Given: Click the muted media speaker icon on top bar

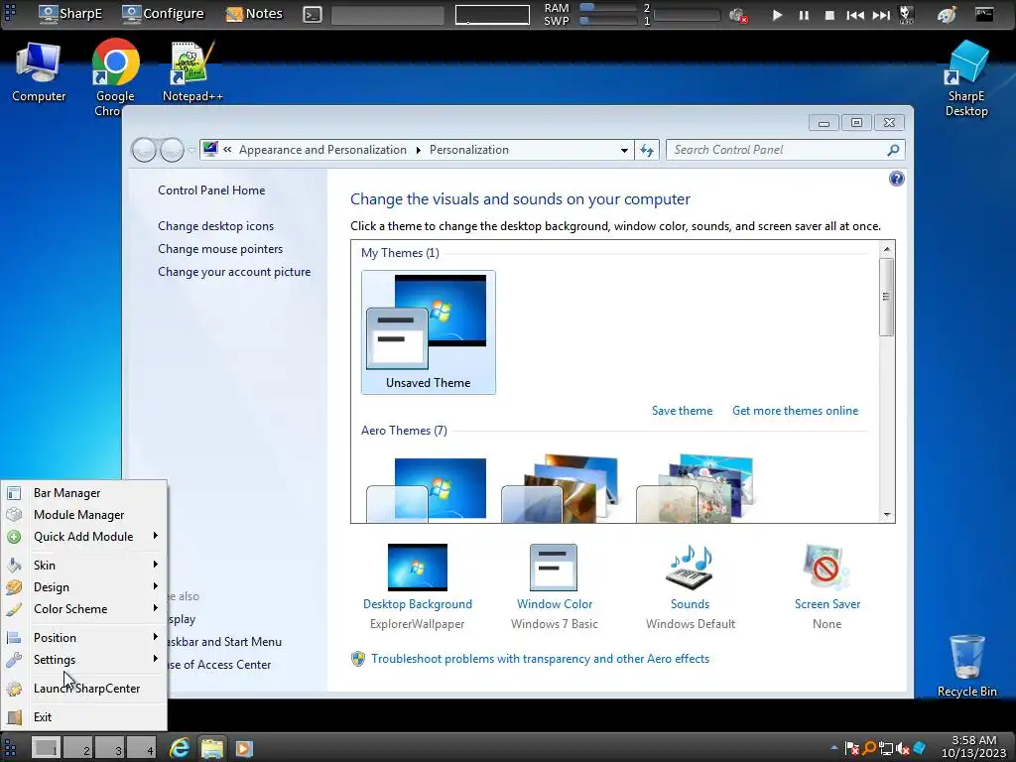Looking at the screenshot, I should (738, 15).
